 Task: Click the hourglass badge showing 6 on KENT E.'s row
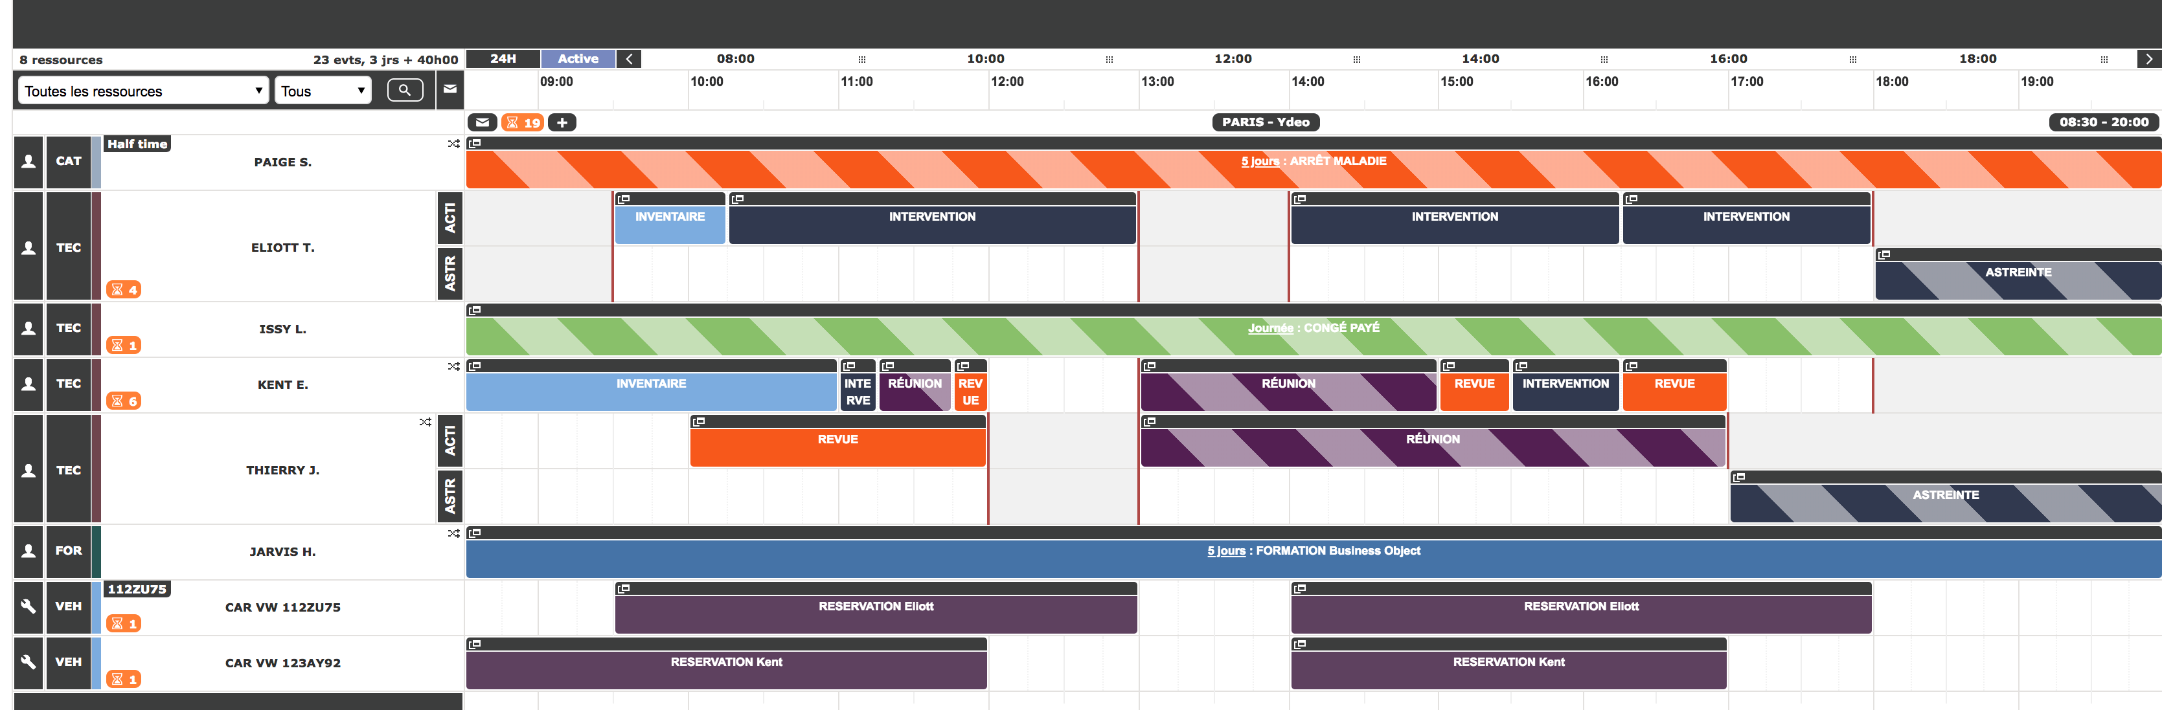124,400
